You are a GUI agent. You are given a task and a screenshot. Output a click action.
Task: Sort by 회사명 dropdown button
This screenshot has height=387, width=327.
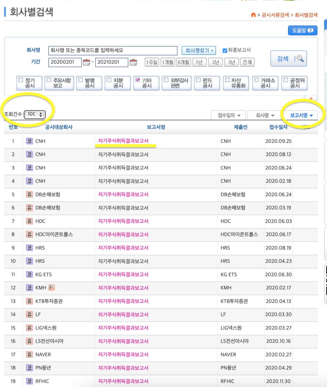[x=265, y=115]
